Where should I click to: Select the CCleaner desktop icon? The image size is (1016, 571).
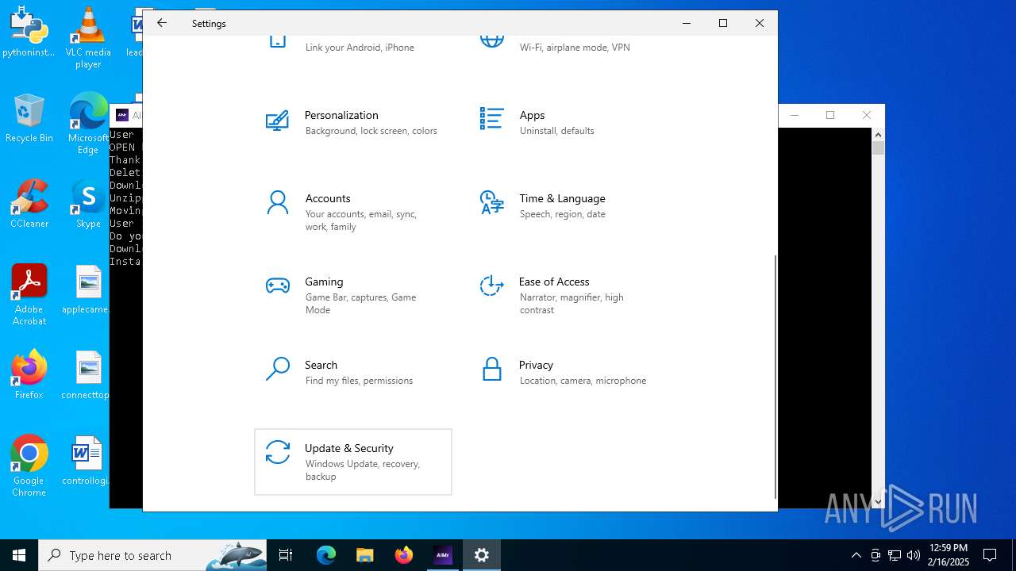(29, 203)
